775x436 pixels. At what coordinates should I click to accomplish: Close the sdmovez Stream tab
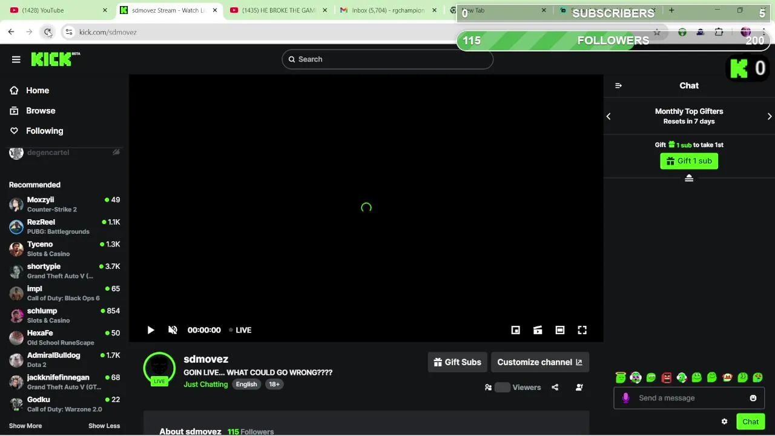tap(215, 10)
